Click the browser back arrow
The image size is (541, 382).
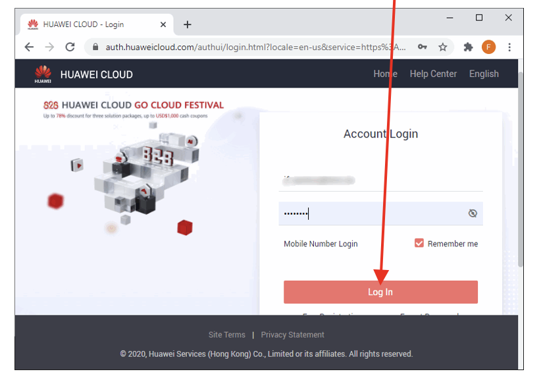click(x=29, y=47)
